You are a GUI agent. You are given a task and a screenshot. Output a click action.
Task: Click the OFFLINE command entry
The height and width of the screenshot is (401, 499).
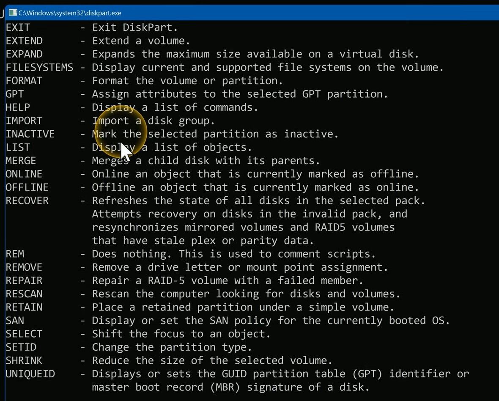pyautogui.click(x=27, y=187)
